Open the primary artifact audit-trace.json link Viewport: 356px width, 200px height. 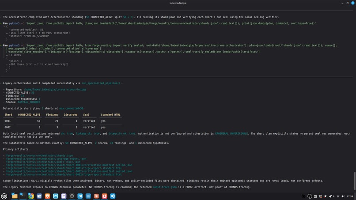[43, 162]
